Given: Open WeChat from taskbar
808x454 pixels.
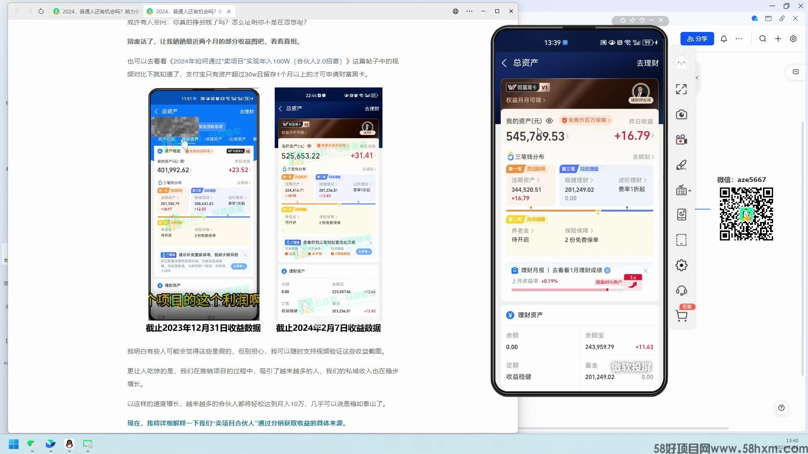Looking at the screenshot, I should (x=32, y=444).
